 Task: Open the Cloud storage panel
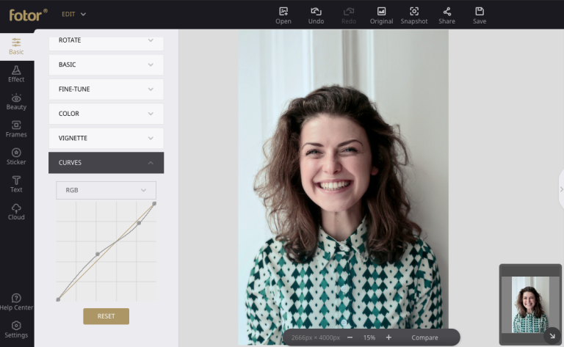coord(17,212)
